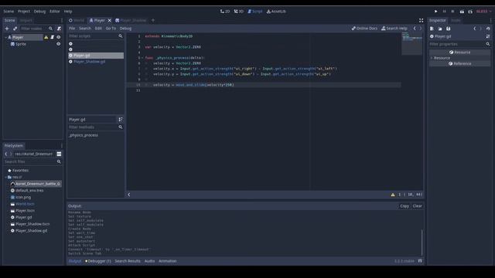Screen dimensions: 495x278
Task: Collapse the Player node tree
Action: 5,37
